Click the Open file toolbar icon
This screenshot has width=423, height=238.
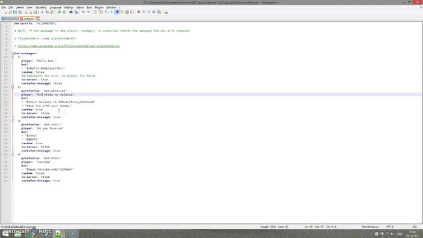click(10, 12)
